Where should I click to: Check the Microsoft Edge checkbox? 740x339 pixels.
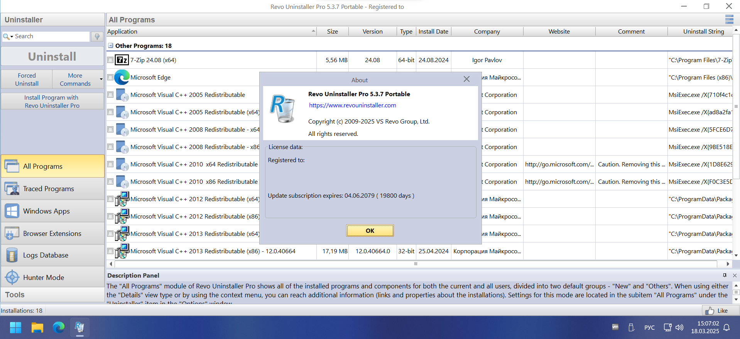(110, 77)
